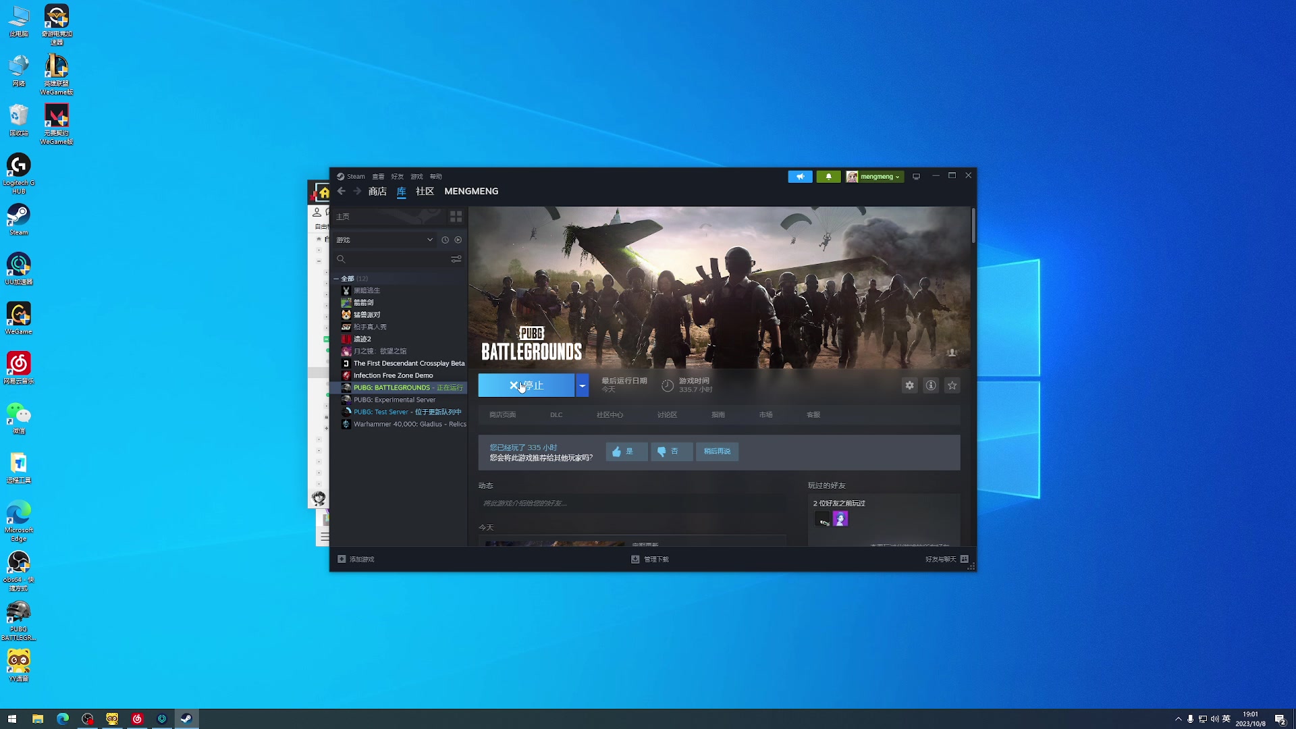Click Steam icon on the taskbar
This screenshot has height=729, width=1296.
tap(187, 719)
